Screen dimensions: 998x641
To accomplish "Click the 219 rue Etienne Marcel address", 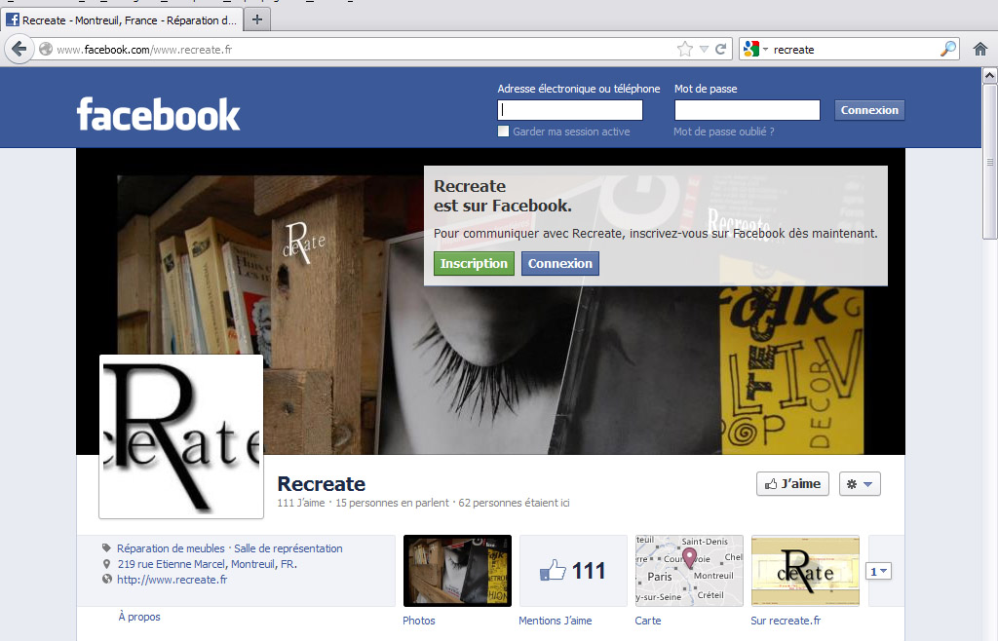I will point(207,564).
